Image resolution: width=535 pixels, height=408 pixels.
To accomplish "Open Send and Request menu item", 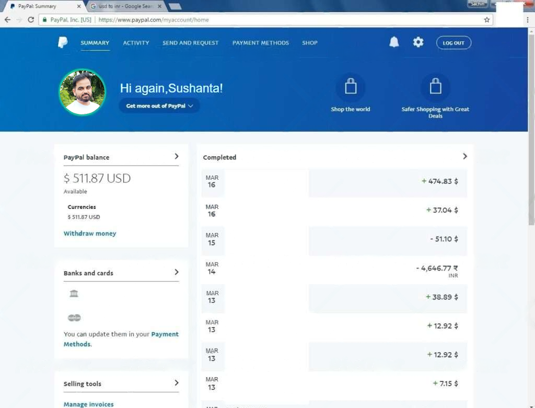I will point(190,43).
